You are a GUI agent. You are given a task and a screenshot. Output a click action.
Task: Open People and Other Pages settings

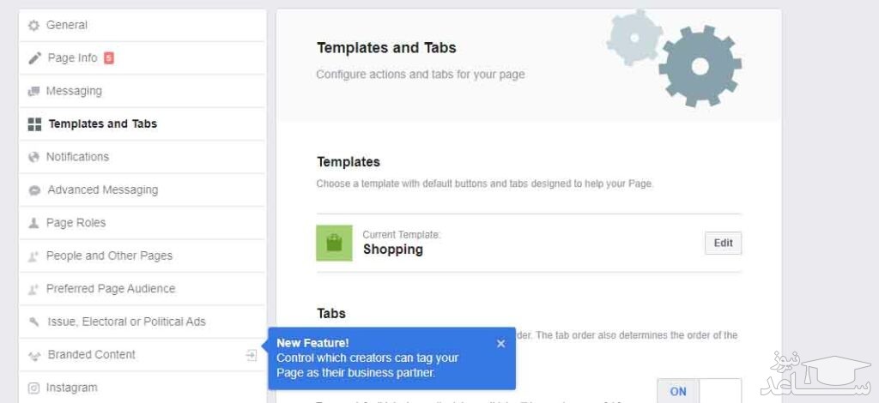point(109,256)
